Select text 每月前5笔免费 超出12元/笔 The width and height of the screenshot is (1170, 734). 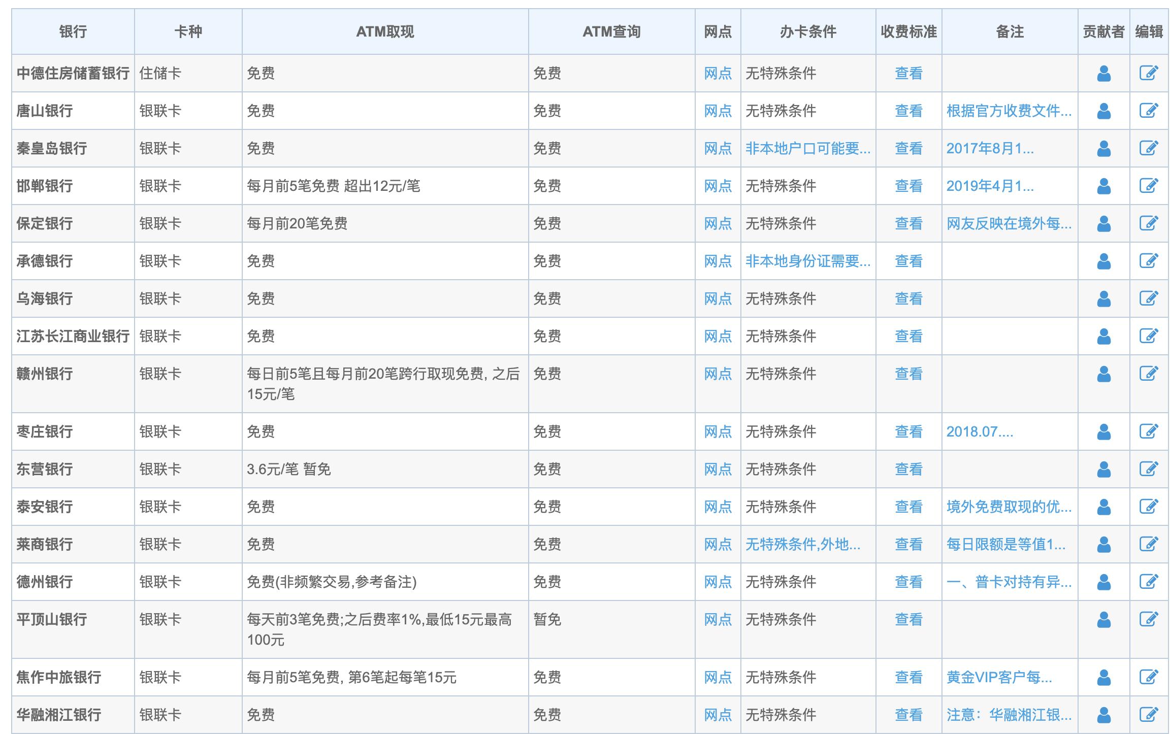pos(333,186)
